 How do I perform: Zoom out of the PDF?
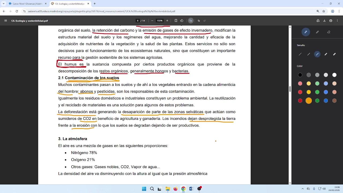(152, 21)
